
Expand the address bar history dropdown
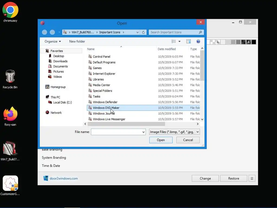(x=137, y=32)
